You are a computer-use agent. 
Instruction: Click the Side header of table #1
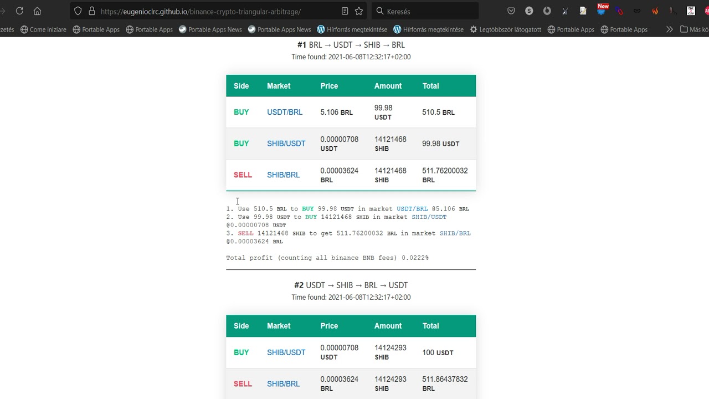241,86
